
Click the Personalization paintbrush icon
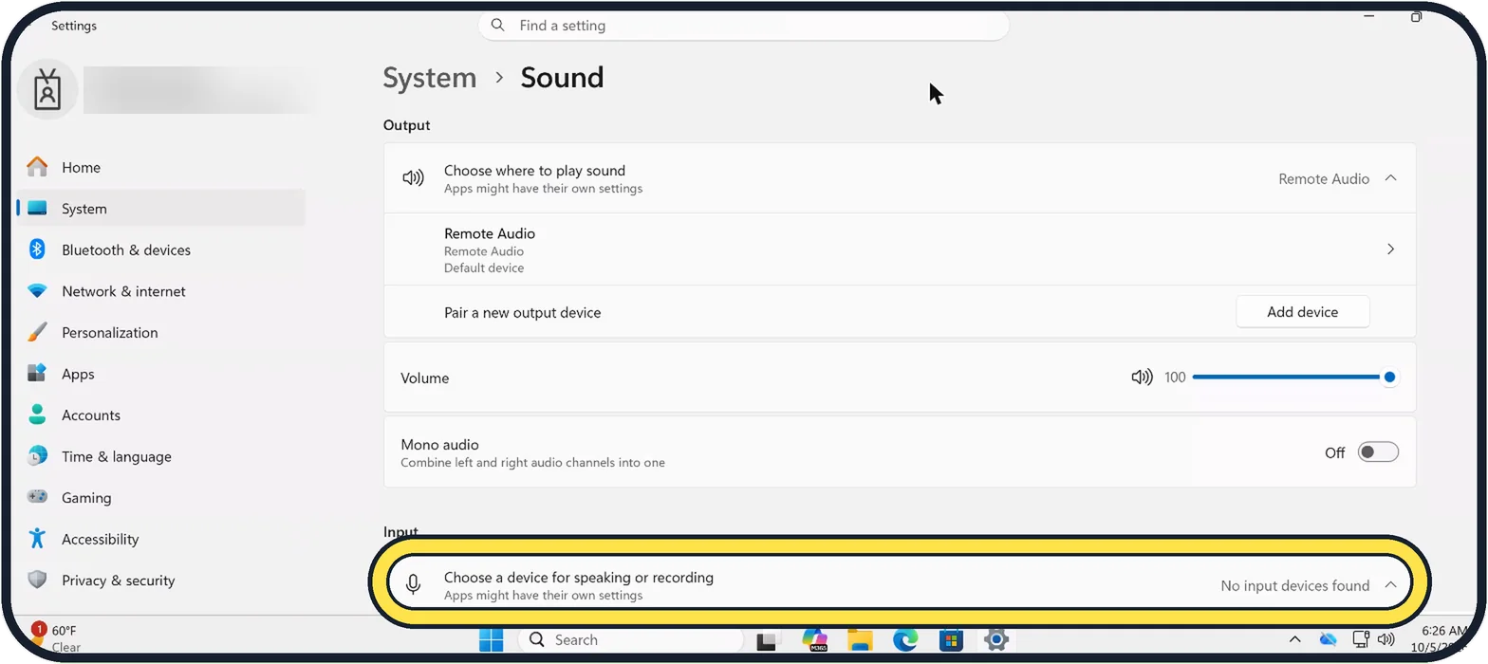(x=37, y=332)
